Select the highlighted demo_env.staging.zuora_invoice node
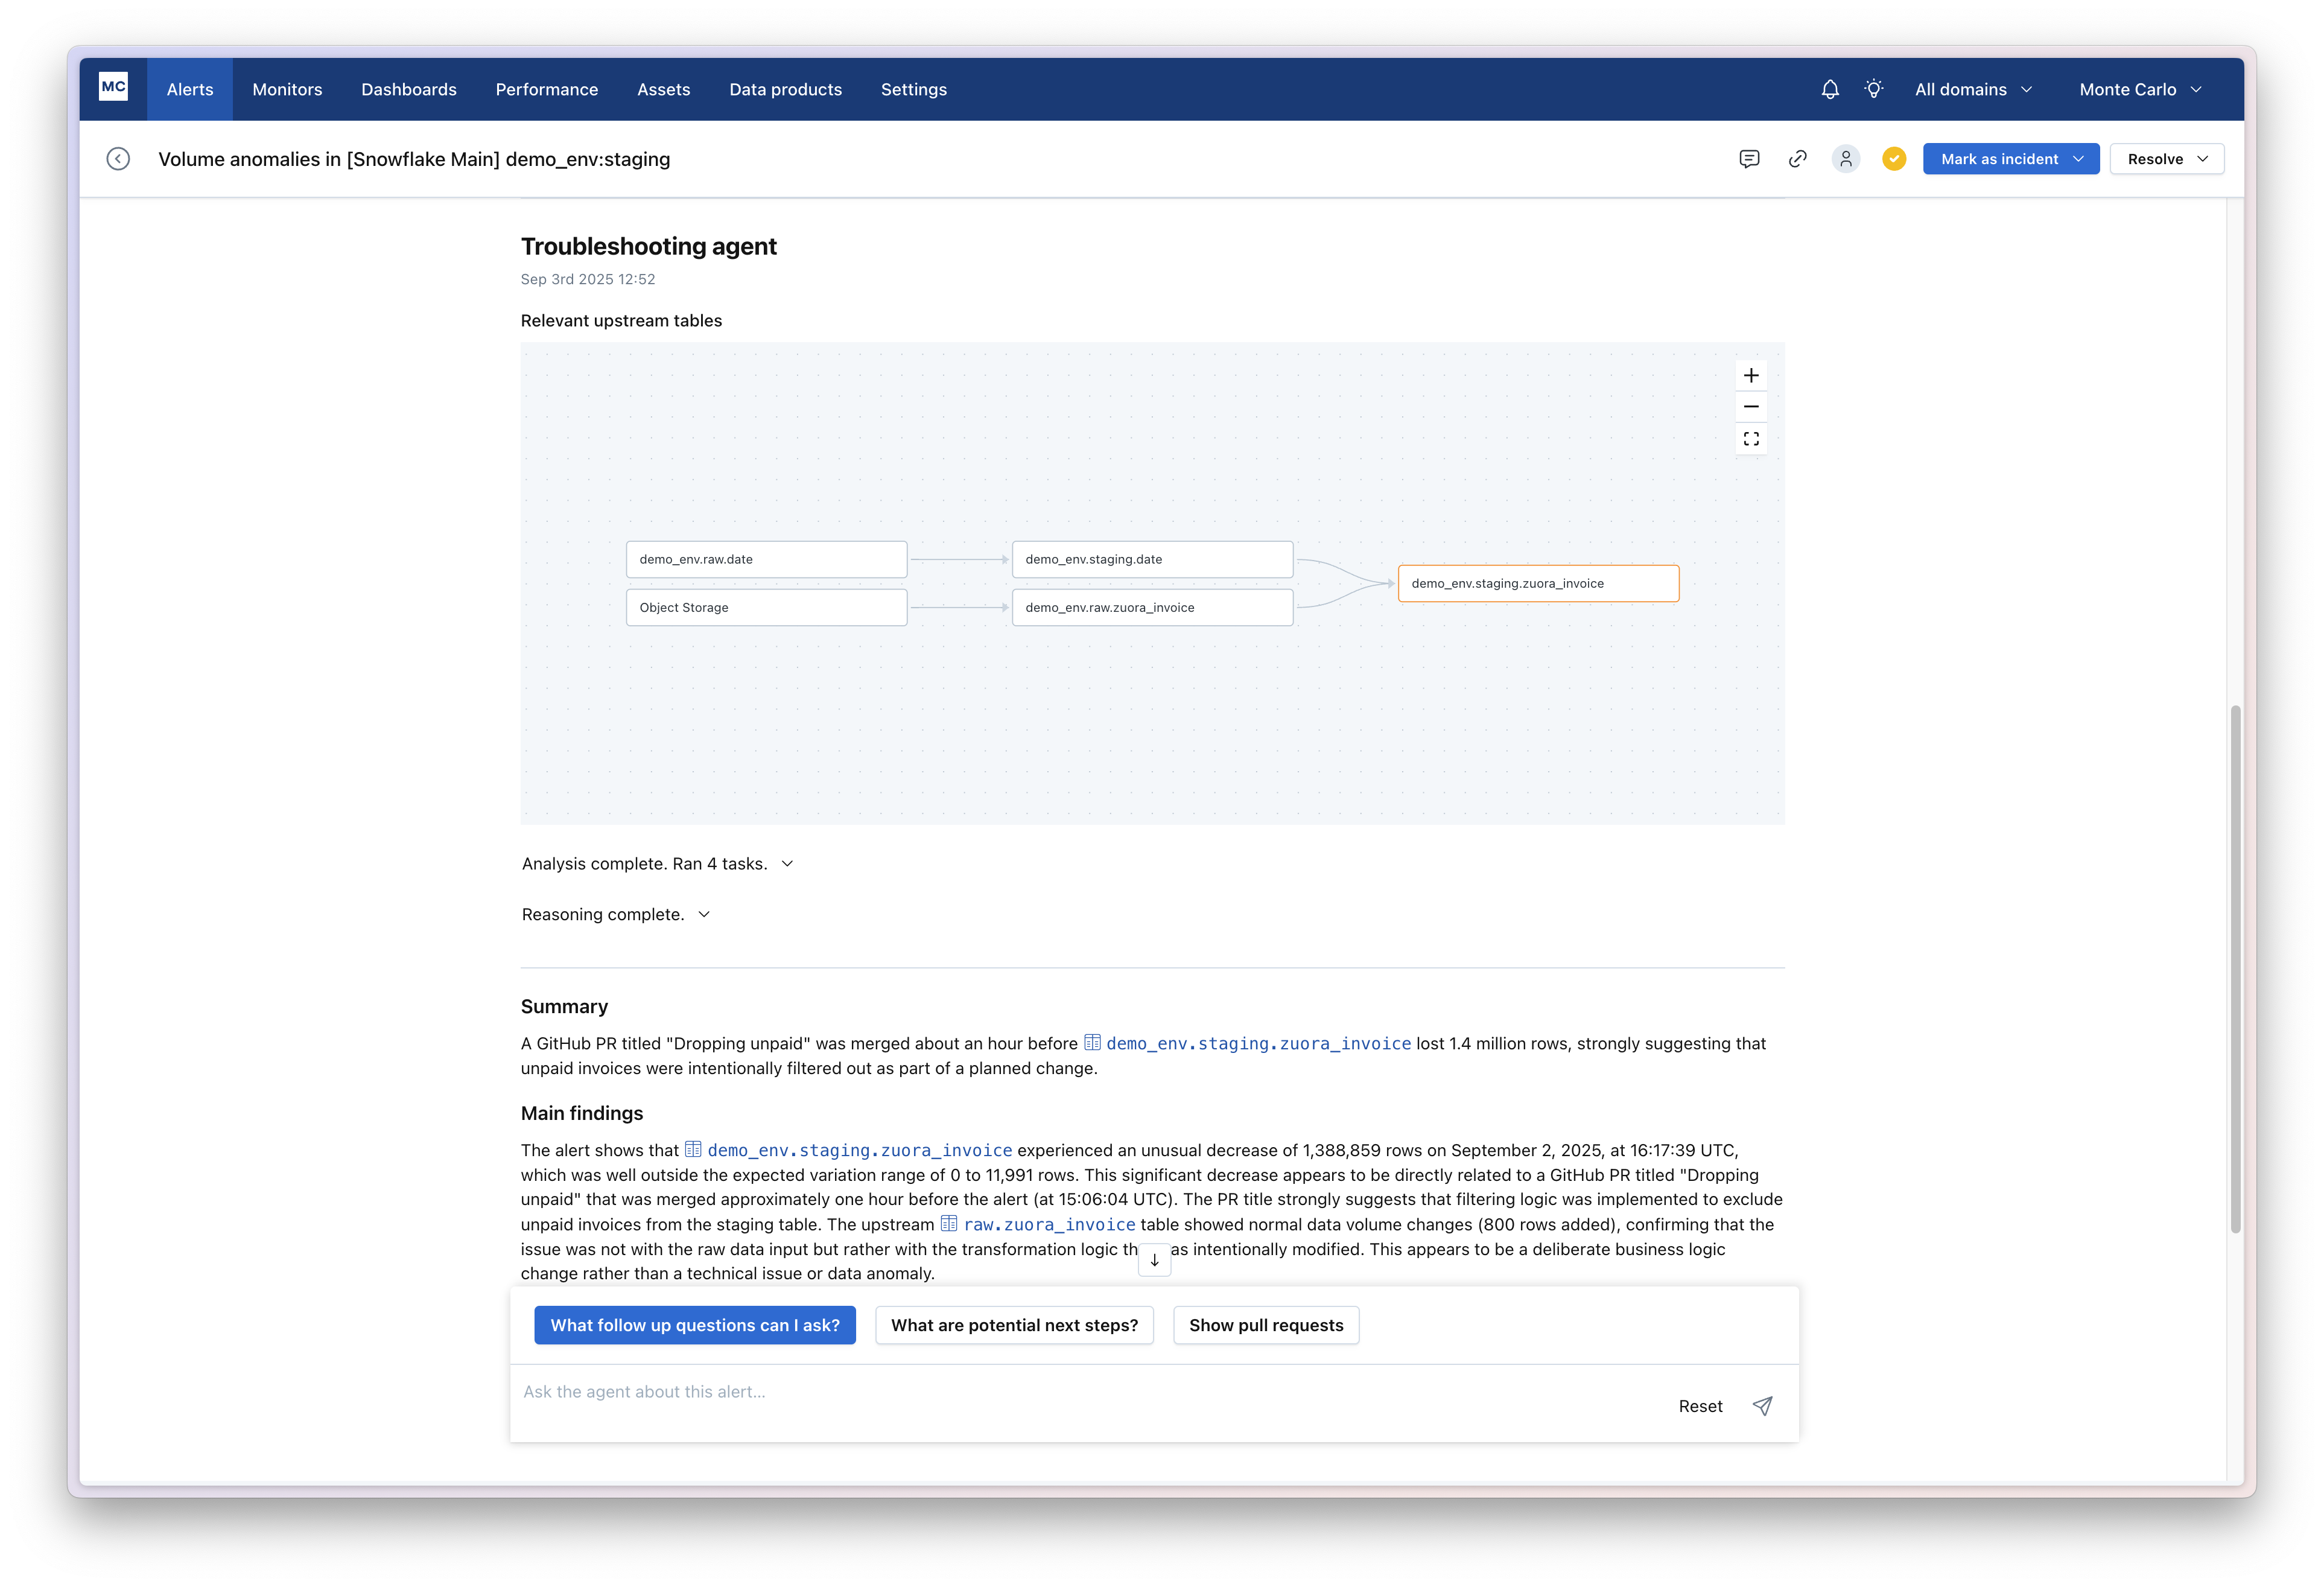The height and width of the screenshot is (1587, 2324). 1538,583
